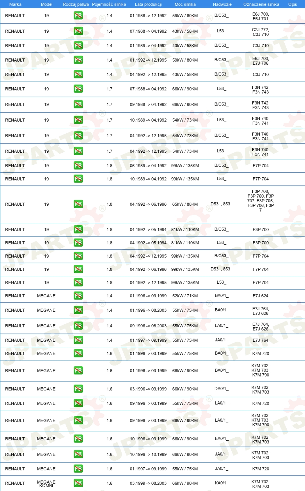
Task: Click fuel icon in 81kW / 110KM L53_ row
Action: point(78,243)
